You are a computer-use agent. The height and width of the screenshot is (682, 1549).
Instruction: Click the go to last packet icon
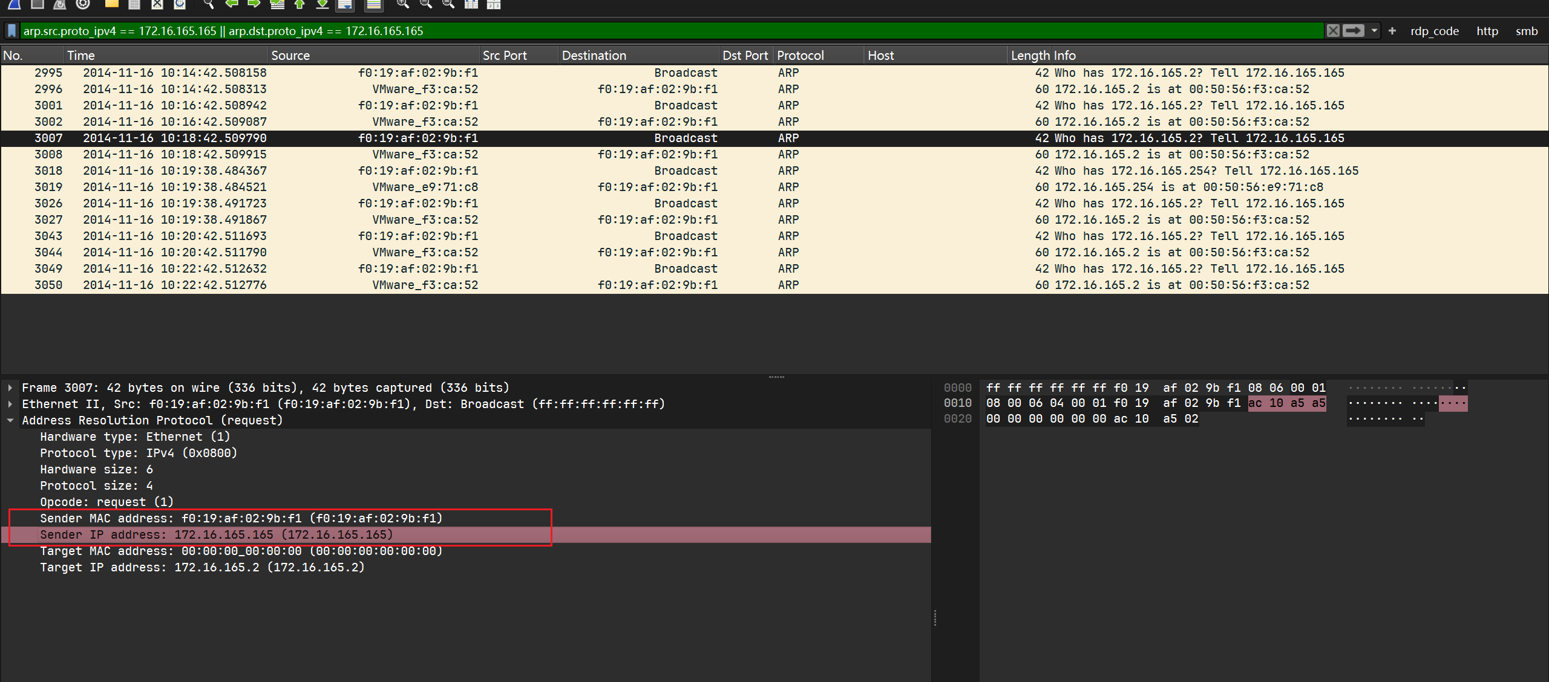click(323, 4)
